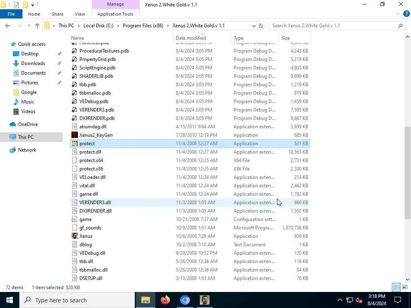
Task: Expand the chevron after This PC in address bar
Action: point(79,26)
